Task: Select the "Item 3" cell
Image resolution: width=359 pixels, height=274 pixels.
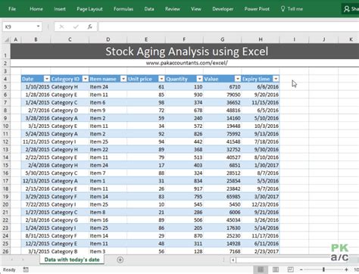Action: pyautogui.click(x=108, y=251)
